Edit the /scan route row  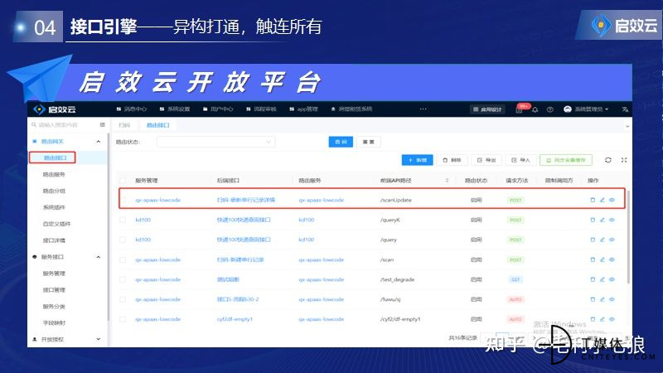pyautogui.click(x=603, y=259)
